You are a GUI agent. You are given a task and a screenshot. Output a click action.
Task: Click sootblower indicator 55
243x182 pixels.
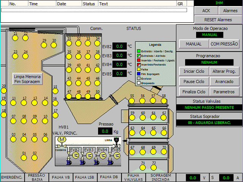tap(132, 101)
